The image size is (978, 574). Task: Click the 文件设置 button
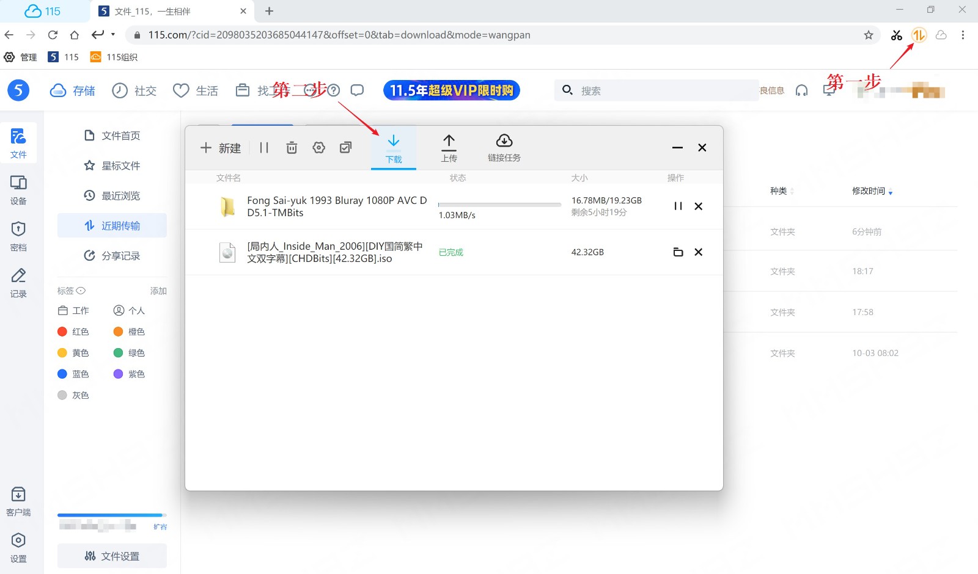point(112,556)
